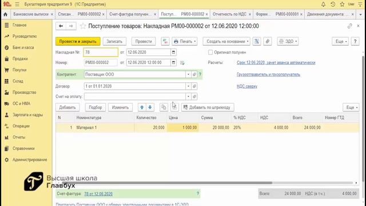Screen dimensions: 366x206
Task: Move table row down arrow
Action: [x=150, y=108]
